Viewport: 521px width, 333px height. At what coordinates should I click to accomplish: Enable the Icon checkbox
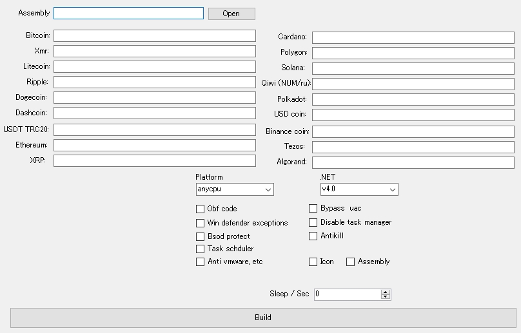pyautogui.click(x=313, y=262)
